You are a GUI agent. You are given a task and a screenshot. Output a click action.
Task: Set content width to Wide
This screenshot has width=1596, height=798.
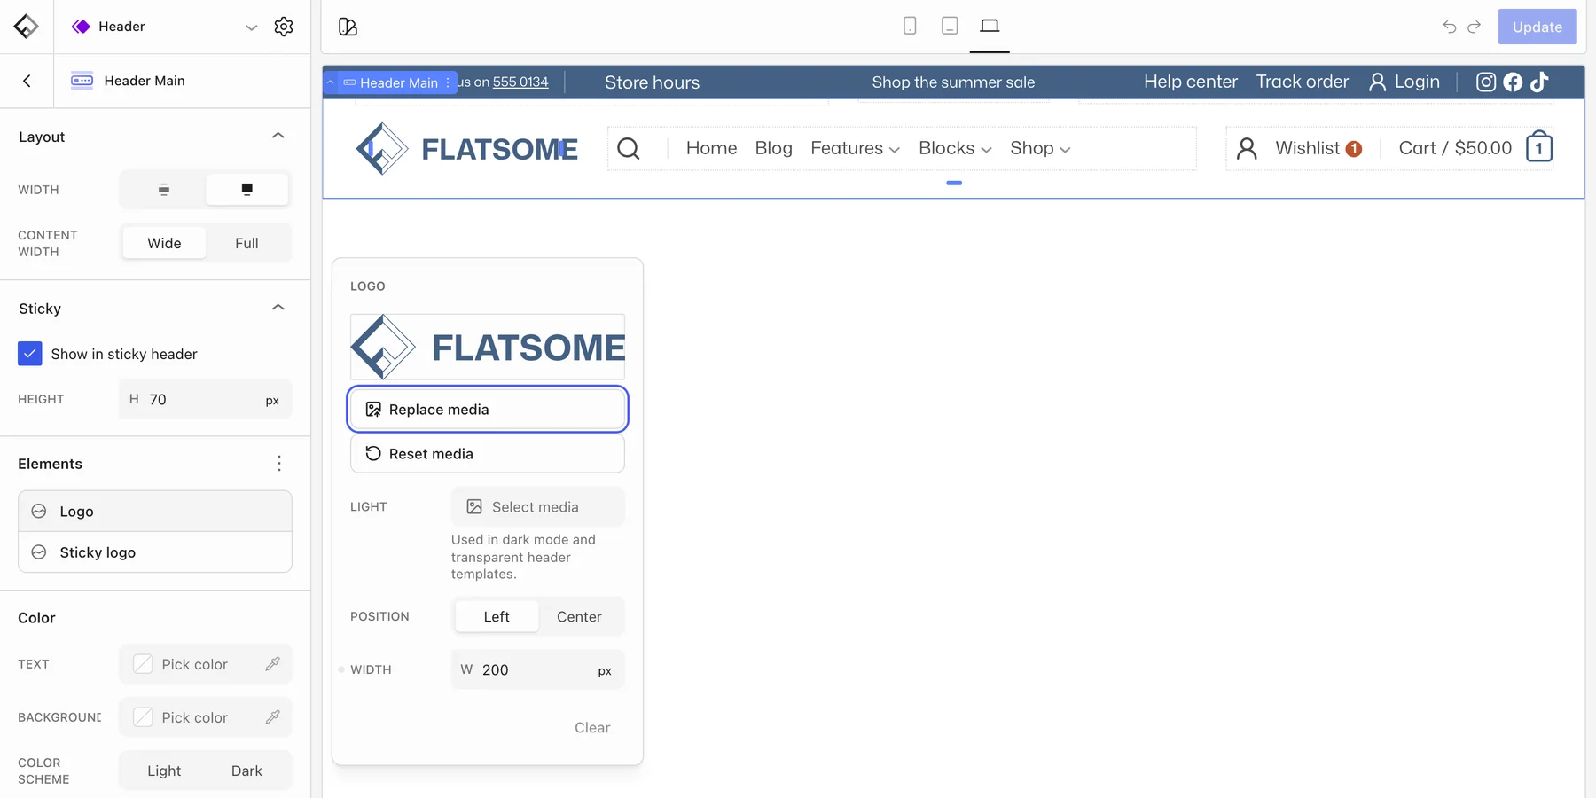click(164, 243)
